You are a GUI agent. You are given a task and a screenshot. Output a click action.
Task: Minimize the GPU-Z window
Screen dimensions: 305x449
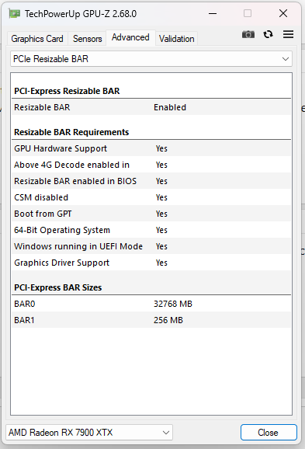click(213, 13)
